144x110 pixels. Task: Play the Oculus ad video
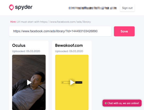tap(29, 82)
